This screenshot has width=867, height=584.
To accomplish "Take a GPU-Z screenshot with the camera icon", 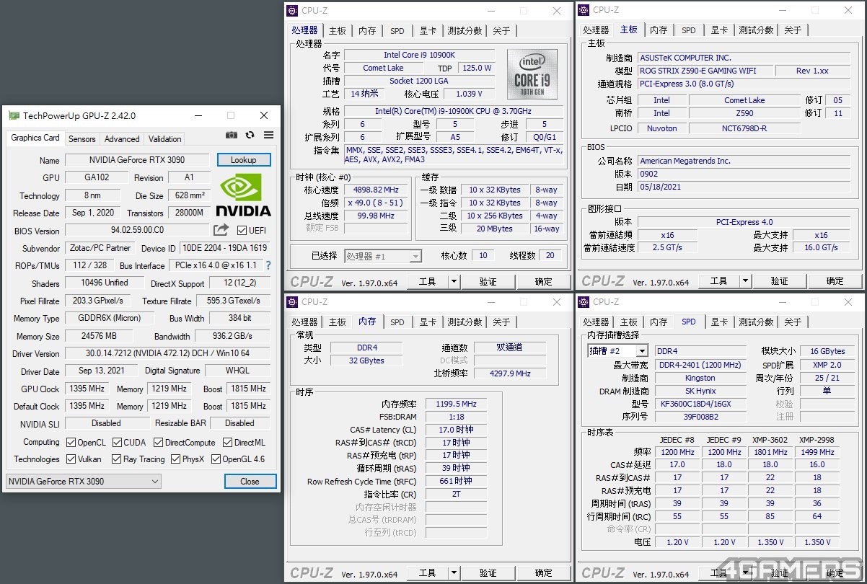I will [232, 135].
